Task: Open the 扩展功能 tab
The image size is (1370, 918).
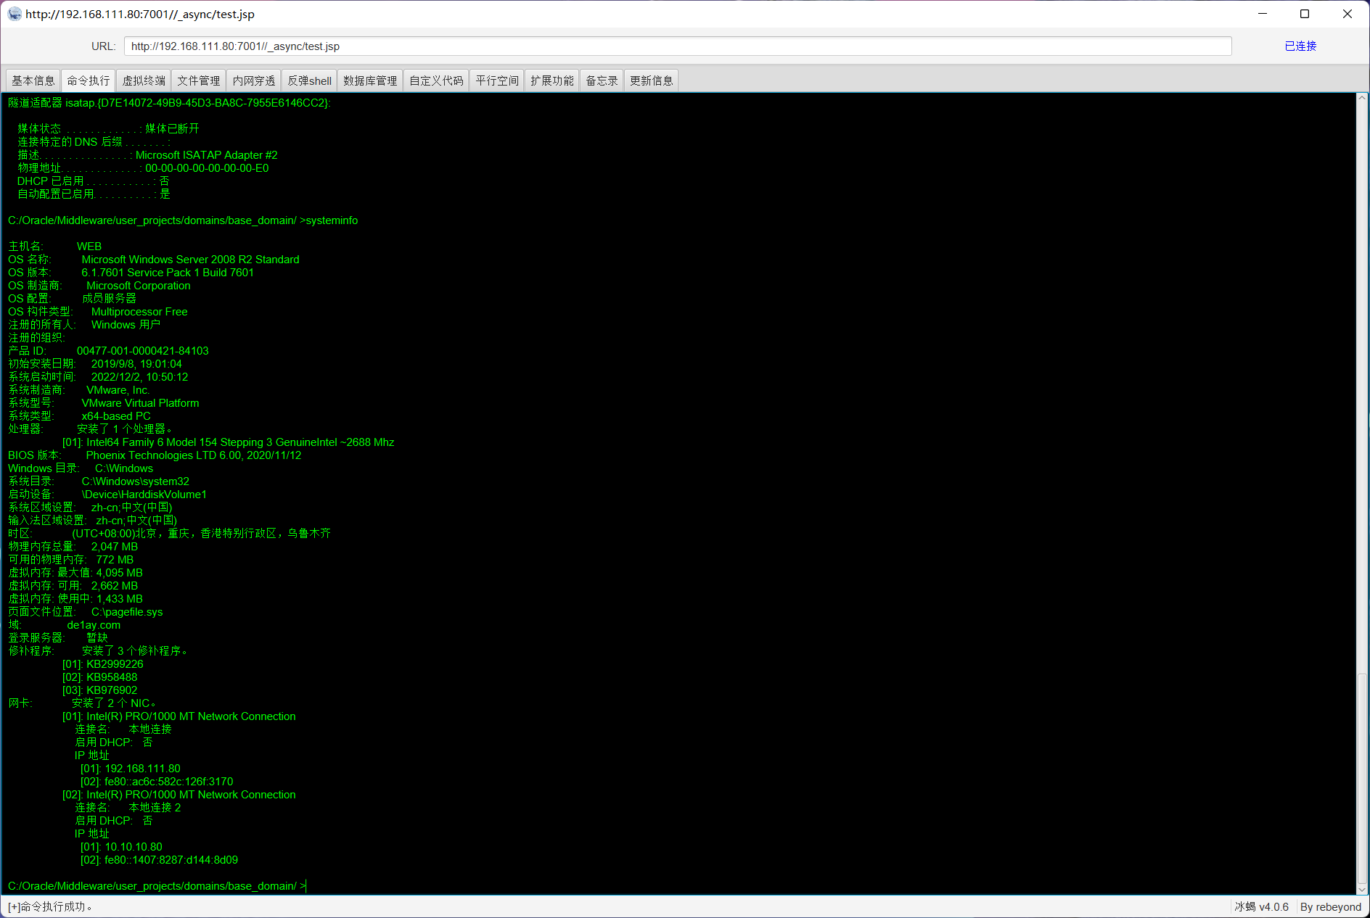Action: (552, 80)
